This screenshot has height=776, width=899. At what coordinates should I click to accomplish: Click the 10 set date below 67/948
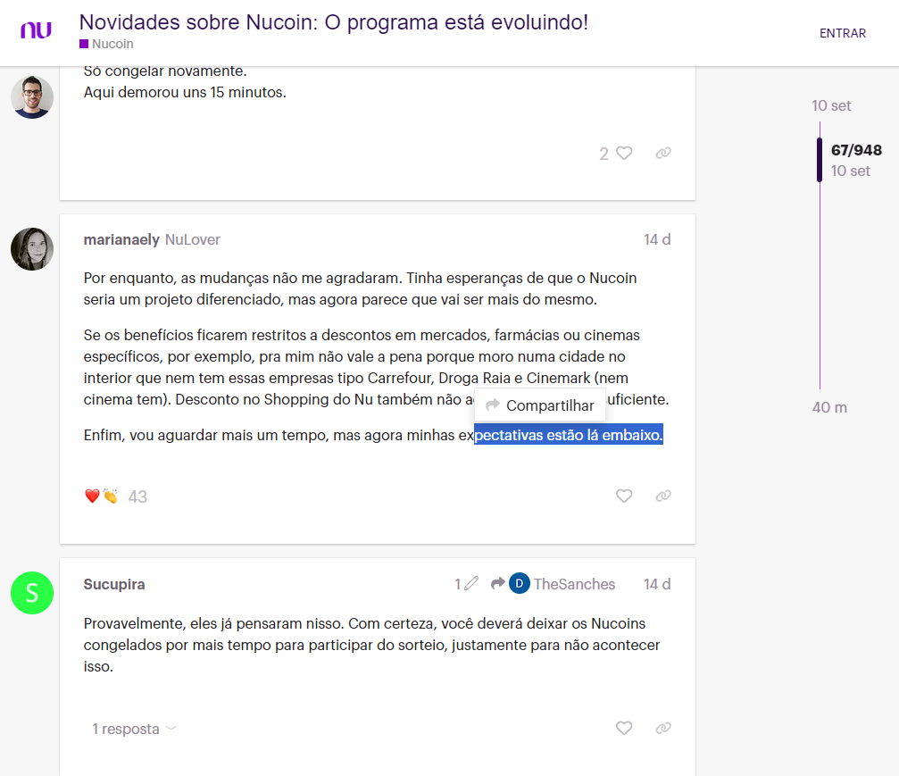click(850, 171)
